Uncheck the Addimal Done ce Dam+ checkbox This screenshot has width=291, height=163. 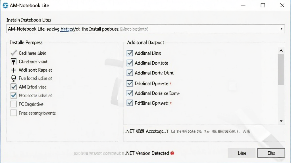tap(130, 93)
